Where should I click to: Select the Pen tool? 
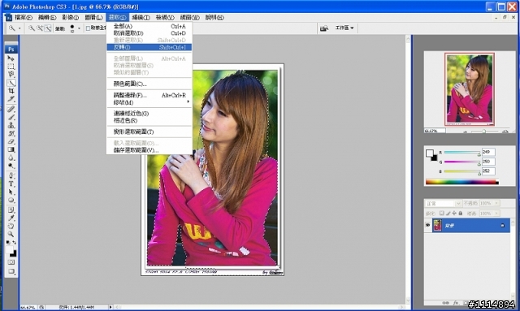(x=11, y=175)
